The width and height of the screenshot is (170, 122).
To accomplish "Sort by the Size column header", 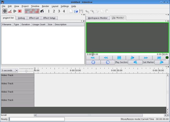I will pos(50,24).
